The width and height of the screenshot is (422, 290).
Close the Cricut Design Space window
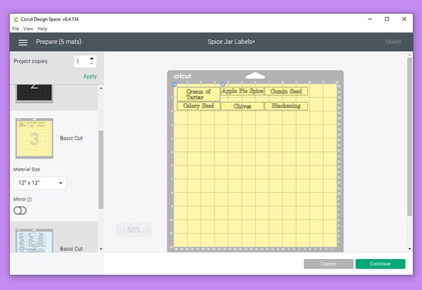pyautogui.click(x=404, y=19)
